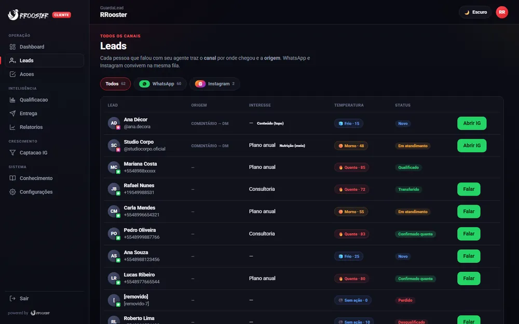The width and height of the screenshot is (519, 324).
Task: Click the Dashboard grid icon
Action: 12,47
